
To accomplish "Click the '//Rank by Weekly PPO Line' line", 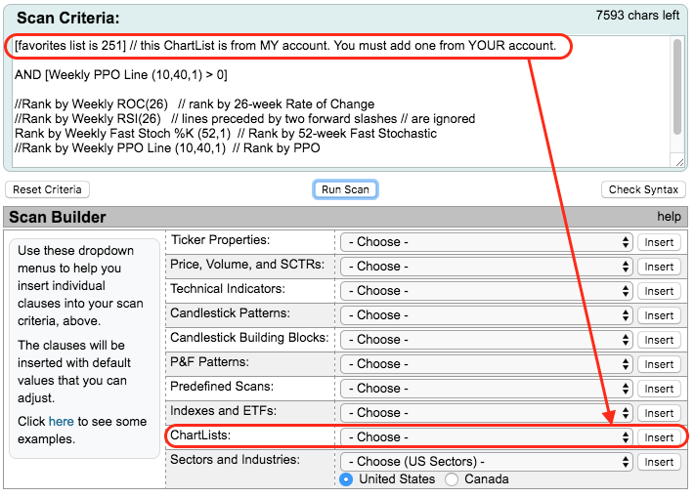I will click(167, 147).
